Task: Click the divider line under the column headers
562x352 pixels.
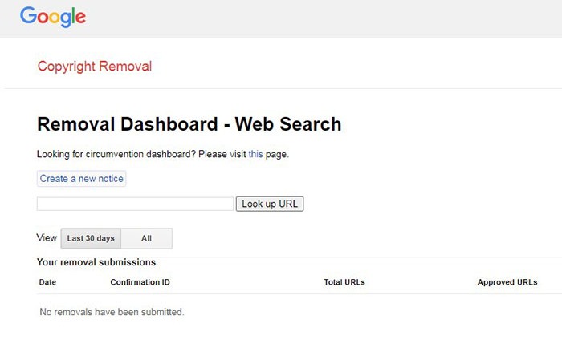Action: coord(281,293)
